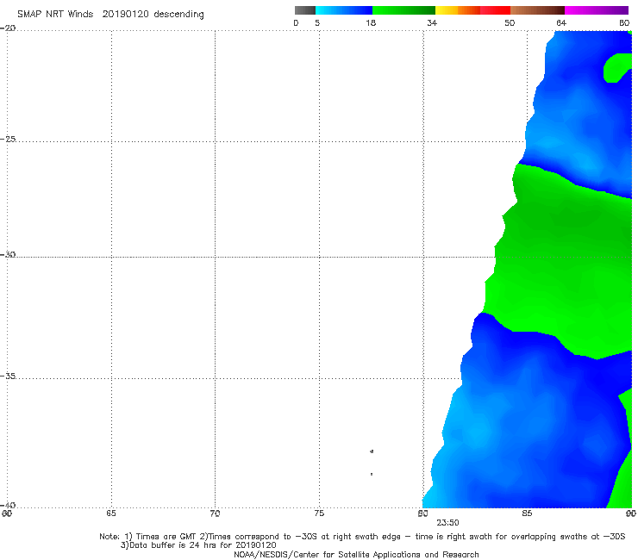Click the NOAA/NESDIS credit line

click(356, 554)
